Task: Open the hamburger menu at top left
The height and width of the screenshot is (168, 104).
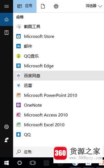Action: coord(6,6)
